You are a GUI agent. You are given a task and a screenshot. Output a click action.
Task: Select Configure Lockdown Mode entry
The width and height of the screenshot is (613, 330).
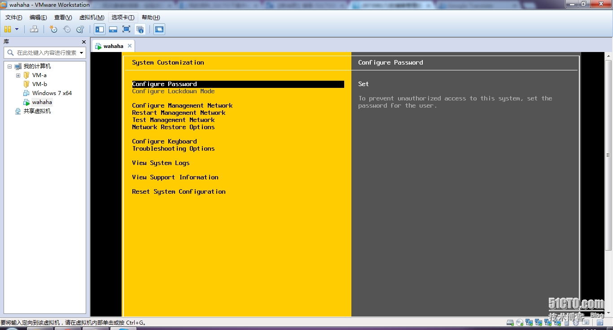(173, 91)
